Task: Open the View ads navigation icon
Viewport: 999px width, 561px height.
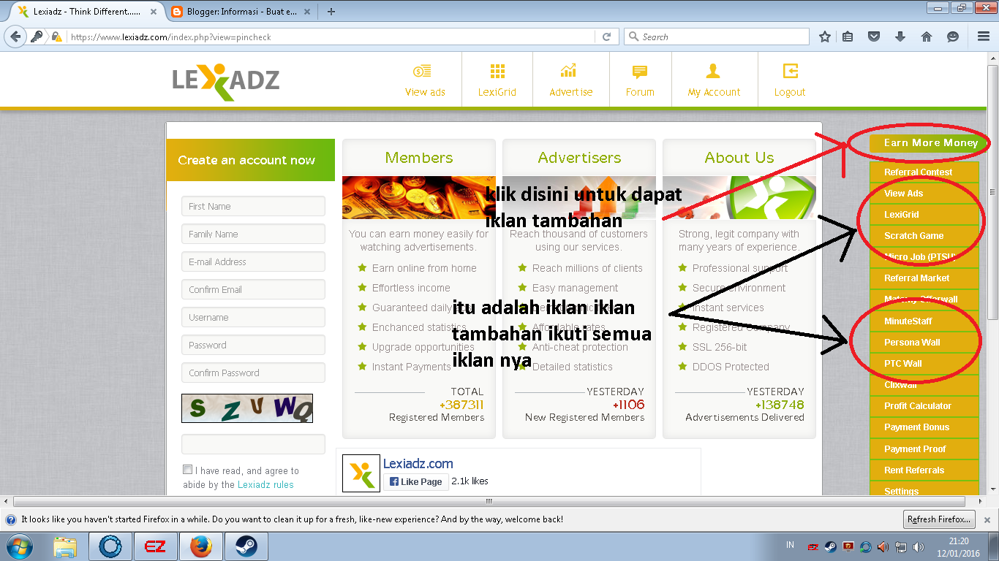Action: (422, 72)
